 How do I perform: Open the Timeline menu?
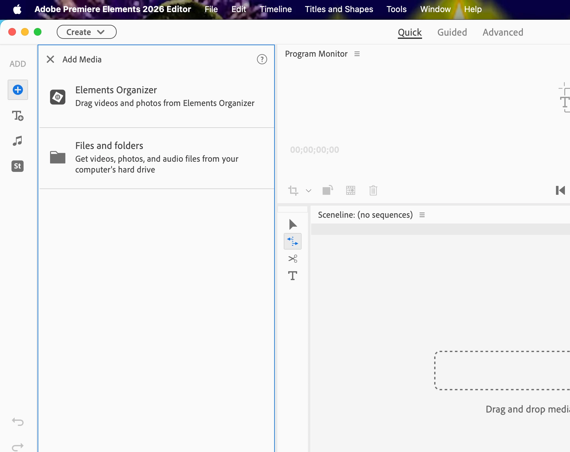275,9
